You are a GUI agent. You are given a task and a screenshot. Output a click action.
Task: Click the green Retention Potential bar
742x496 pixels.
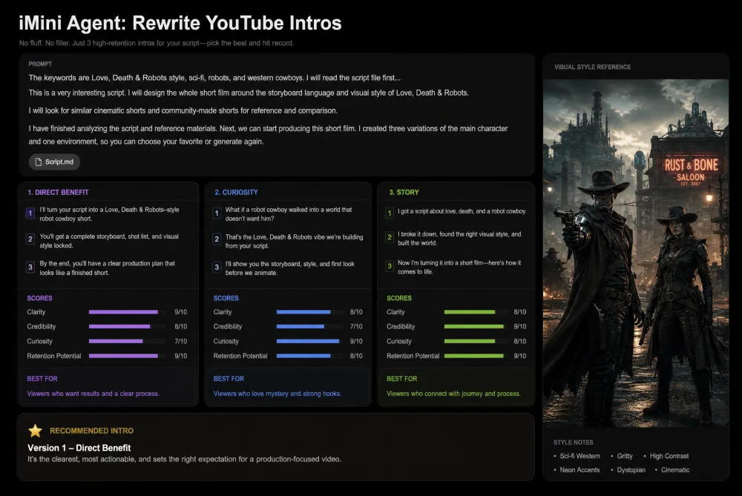coord(475,356)
